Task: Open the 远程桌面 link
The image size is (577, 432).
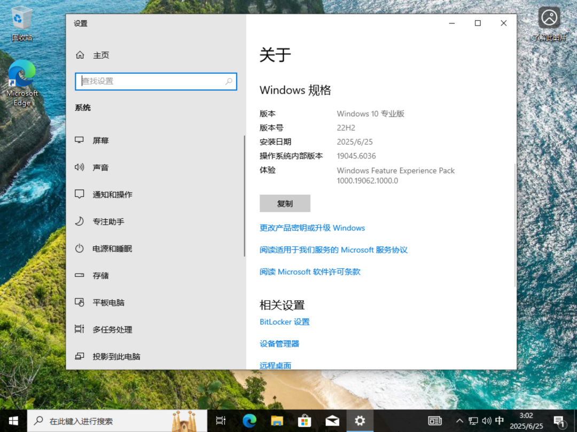Action: point(275,365)
